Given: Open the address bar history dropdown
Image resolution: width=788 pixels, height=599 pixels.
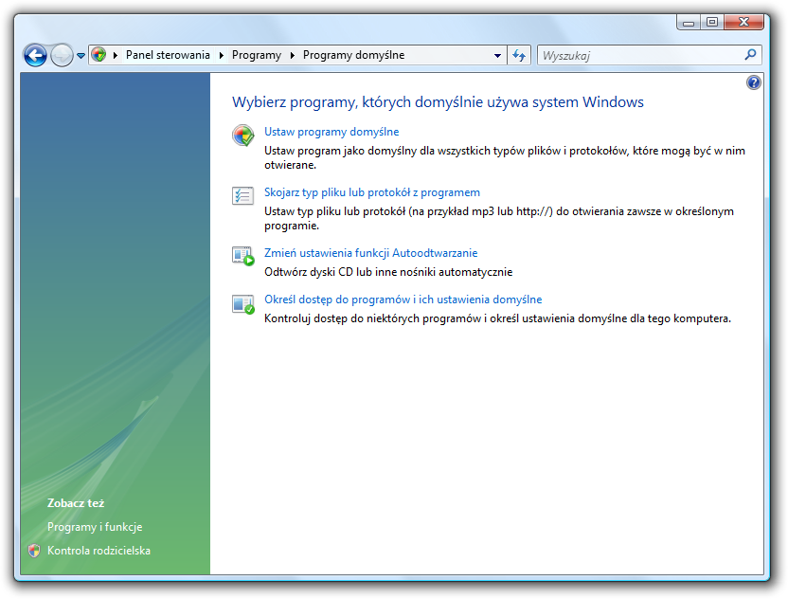Looking at the screenshot, I should coord(497,55).
